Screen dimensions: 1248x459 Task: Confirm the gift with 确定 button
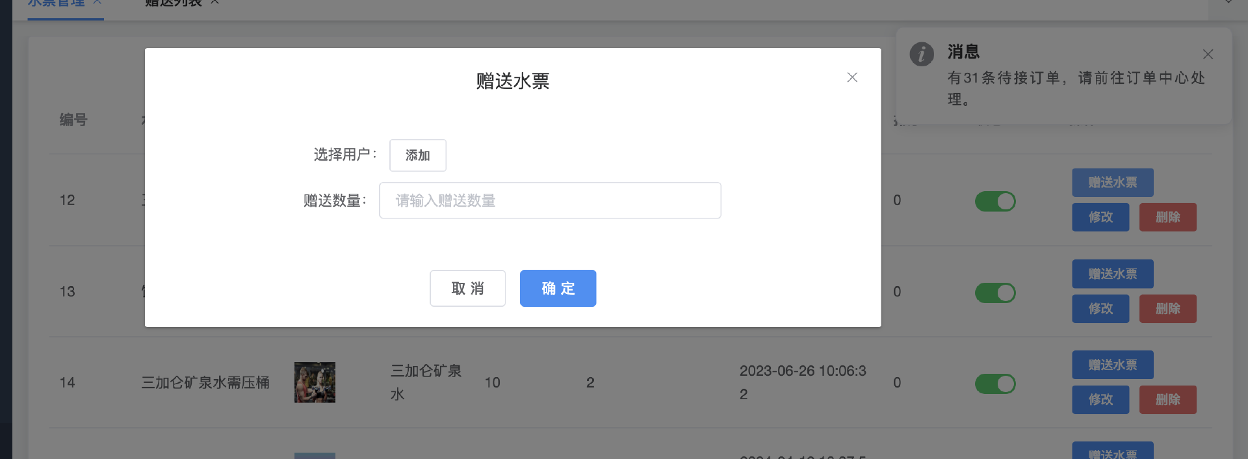coord(558,288)
